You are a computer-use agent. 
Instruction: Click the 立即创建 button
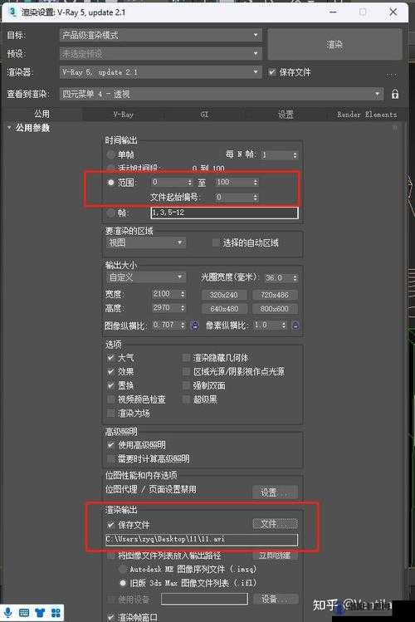pos(275,556)
